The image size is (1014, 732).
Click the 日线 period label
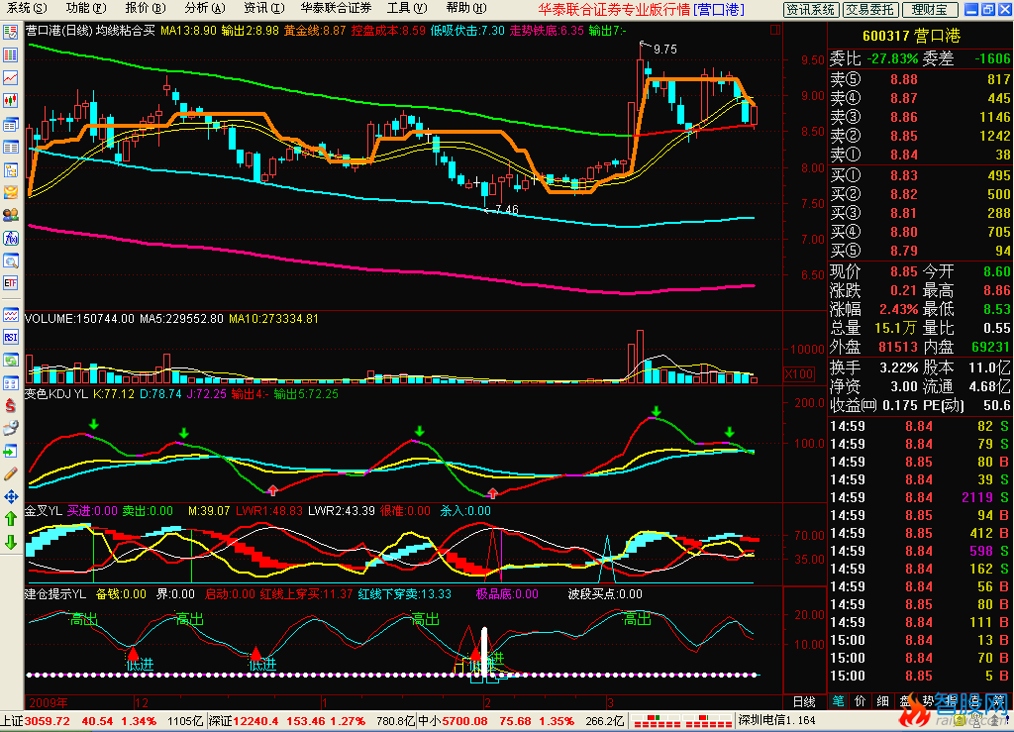click(x=803, y=700)
